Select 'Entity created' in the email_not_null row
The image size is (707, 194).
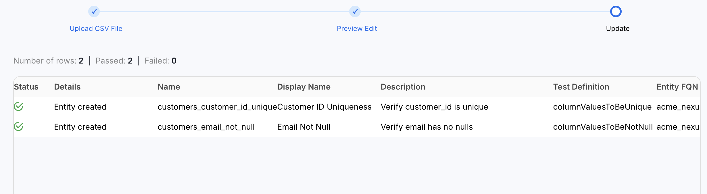[x=80, y=127]
